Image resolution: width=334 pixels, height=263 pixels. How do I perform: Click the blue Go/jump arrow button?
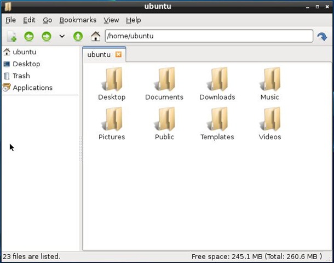[x=323, y=37]
